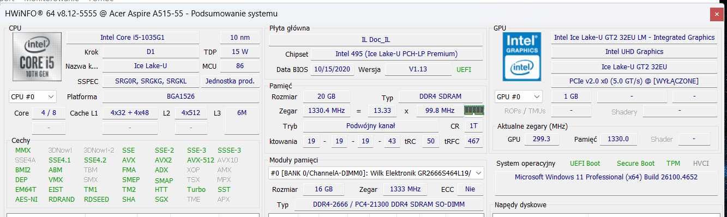Image resolution: width=727 pixels, height=217 pixels.
Task: Click the GPU memory size 1 GB
Action: coord(571,97)
